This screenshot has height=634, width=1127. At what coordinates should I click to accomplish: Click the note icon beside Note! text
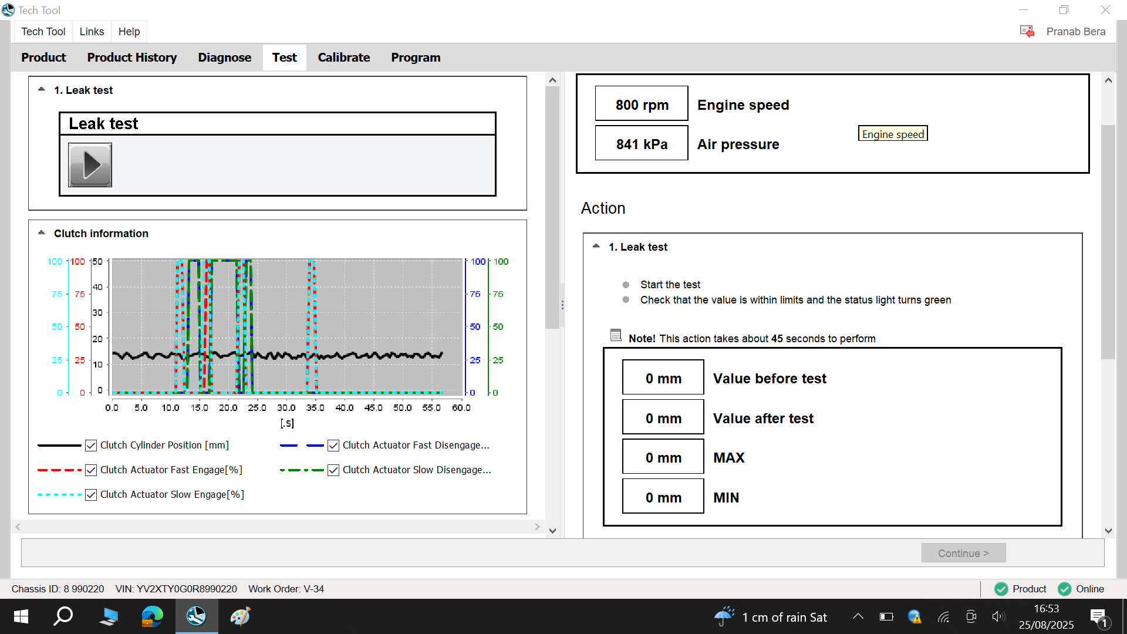pos(616,335)
